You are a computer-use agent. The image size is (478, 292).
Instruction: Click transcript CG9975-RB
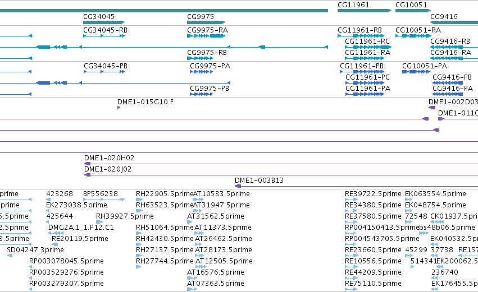207,52
